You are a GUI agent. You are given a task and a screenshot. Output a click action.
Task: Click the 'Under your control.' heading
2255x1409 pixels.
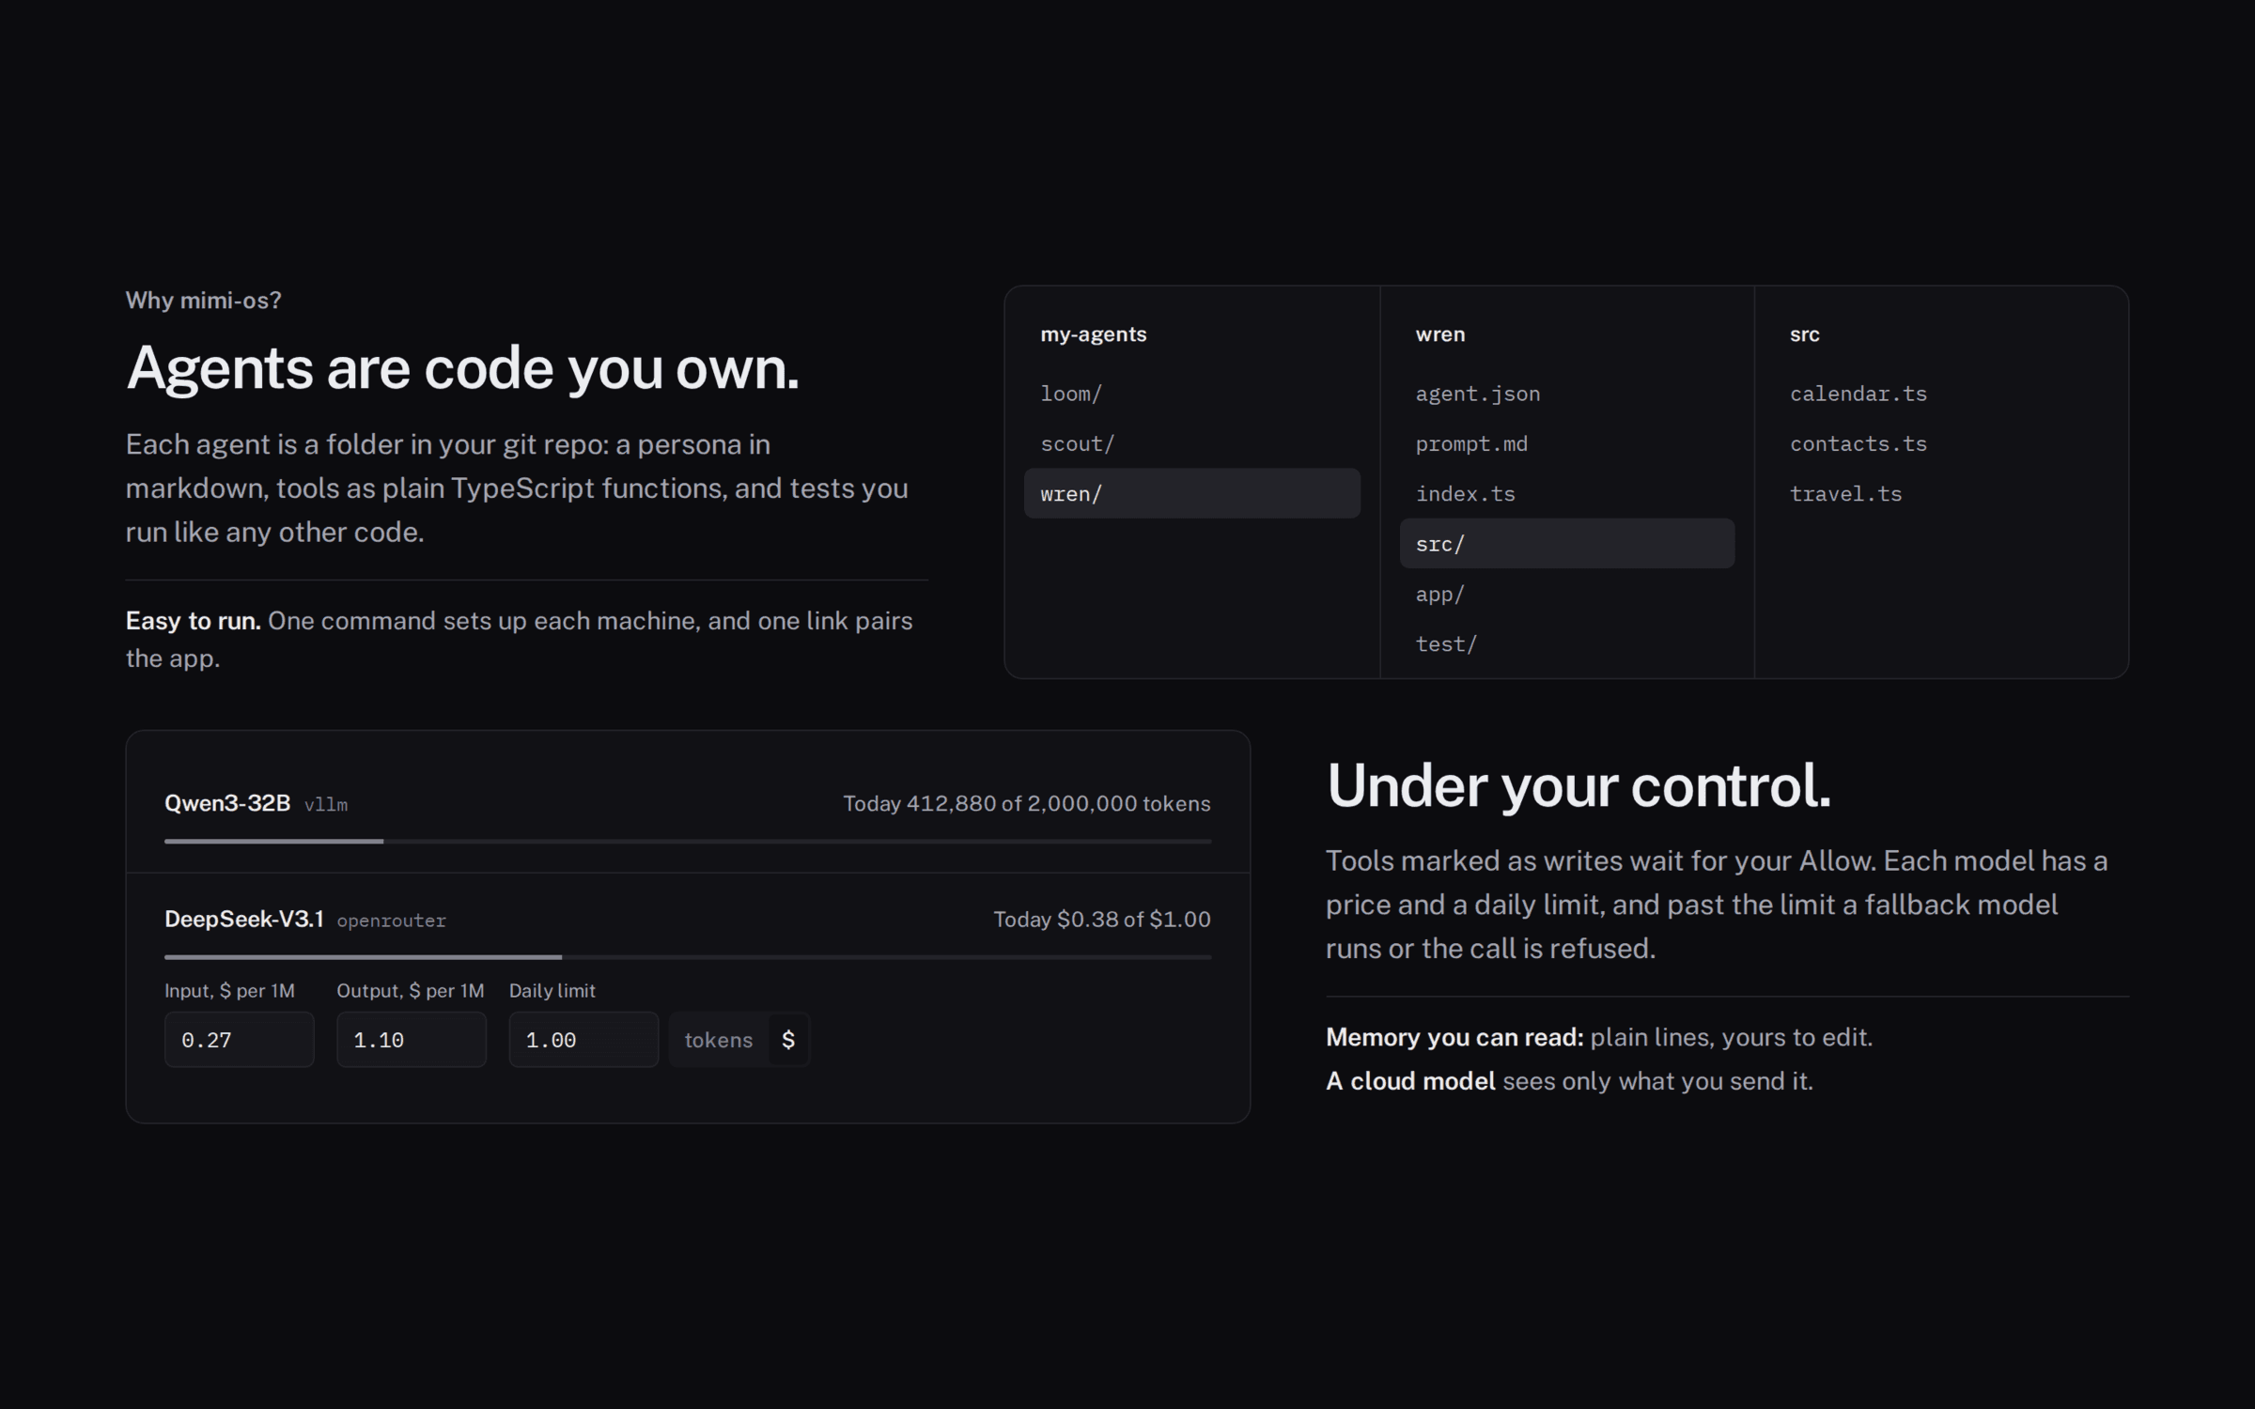tap(1578, 785)
